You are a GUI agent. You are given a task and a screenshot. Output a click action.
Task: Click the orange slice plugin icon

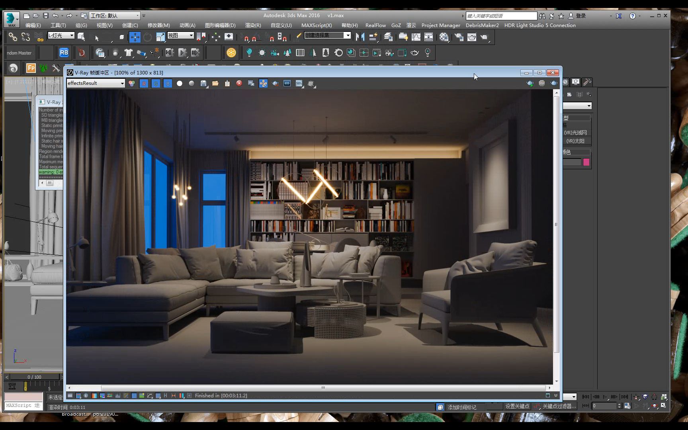pos(231,53)
